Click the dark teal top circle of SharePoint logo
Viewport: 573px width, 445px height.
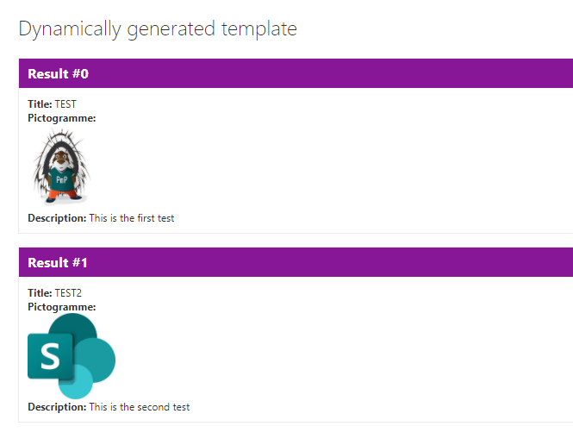73,323
